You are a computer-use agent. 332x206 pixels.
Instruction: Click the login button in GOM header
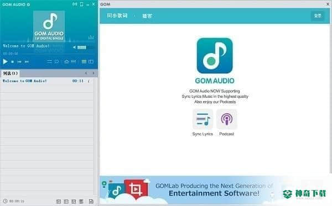tap(318, 15)
